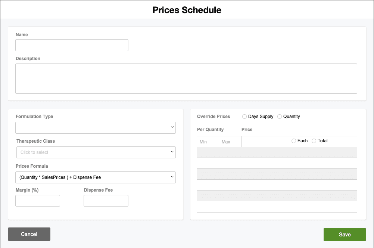Click the Prices Schedule page title

click(187, 10)
